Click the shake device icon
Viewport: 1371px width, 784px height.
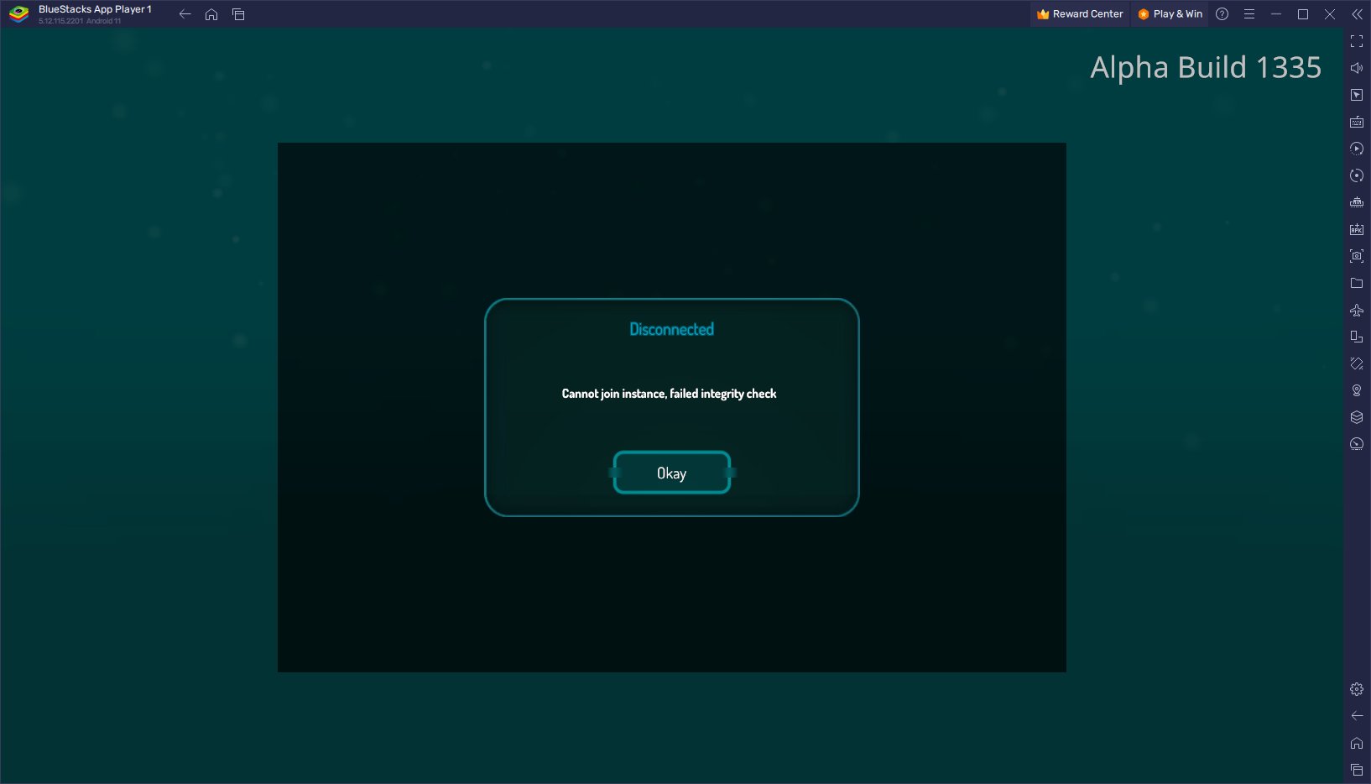[x=1357, y=363]
